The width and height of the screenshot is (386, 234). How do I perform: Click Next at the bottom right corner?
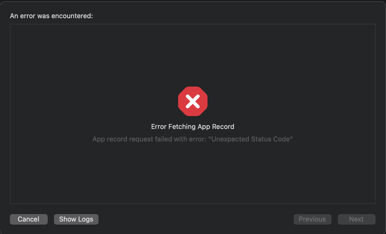click(x=356, y=219)
